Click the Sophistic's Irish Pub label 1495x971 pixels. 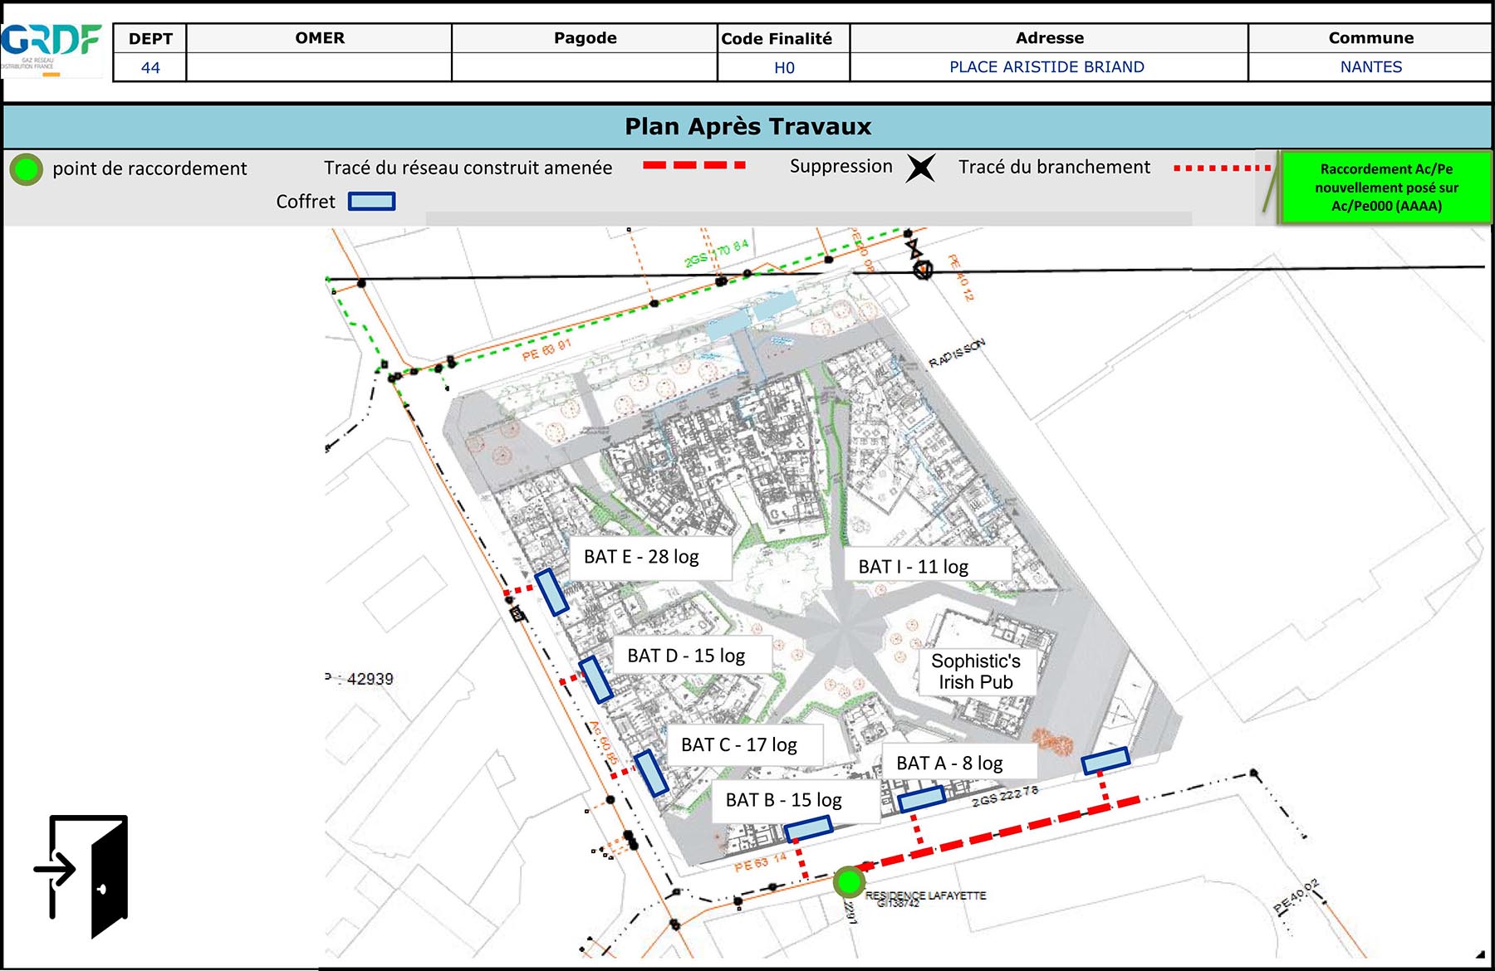[976, 671]
